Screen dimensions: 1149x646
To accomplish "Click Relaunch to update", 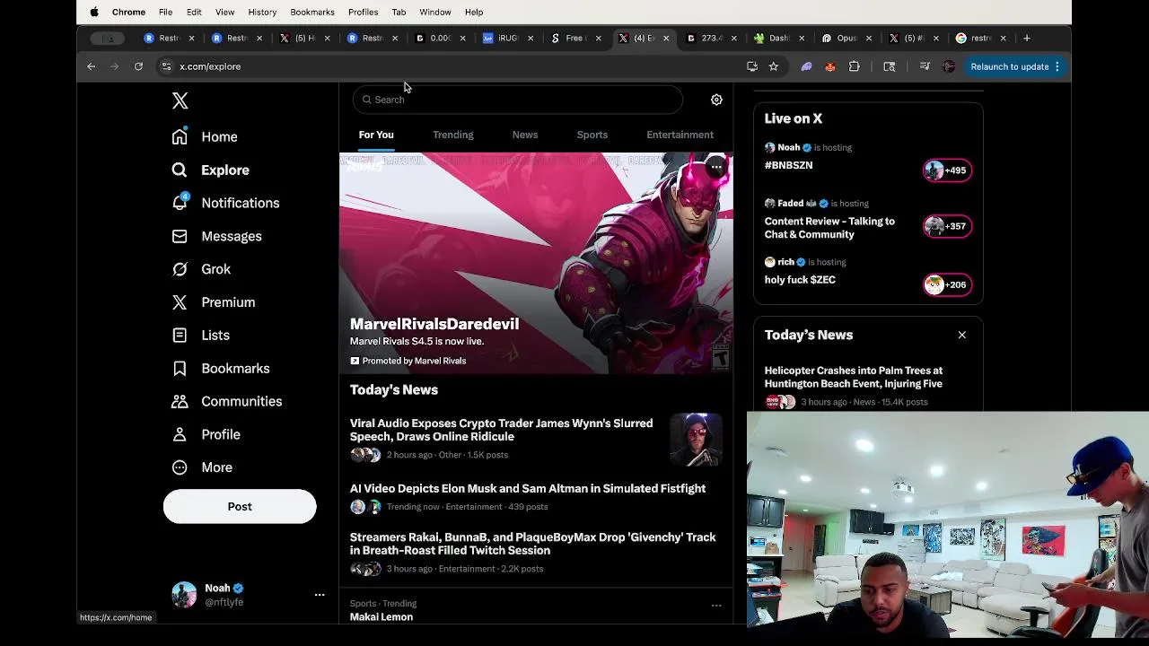I will click(x=1010, y=66).
